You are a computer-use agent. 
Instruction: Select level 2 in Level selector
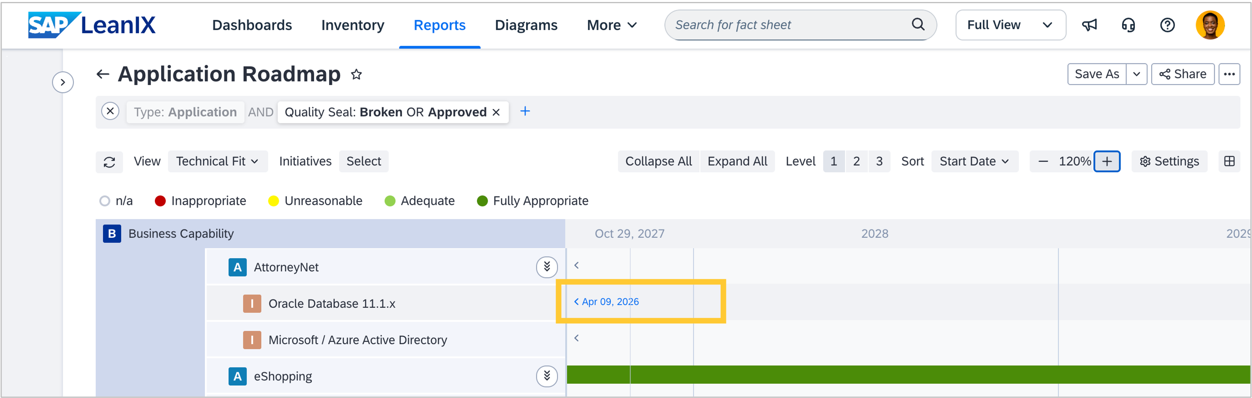[857, 162]
